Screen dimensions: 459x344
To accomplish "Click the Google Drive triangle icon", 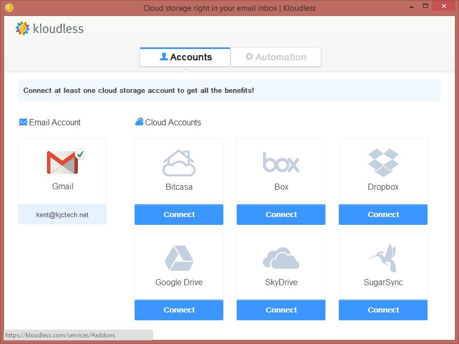I will (x=179, y=258).
